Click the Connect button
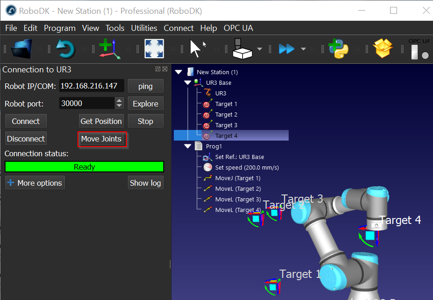 tap(26, 121)
